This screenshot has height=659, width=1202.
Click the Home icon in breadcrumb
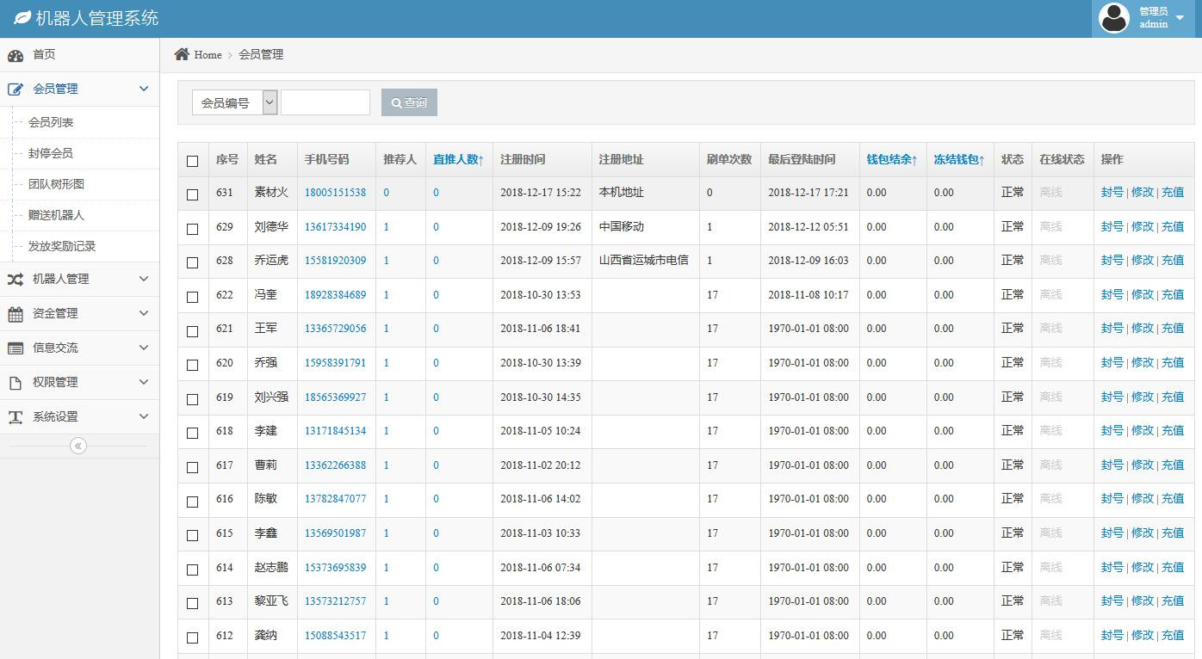(182, 54)
